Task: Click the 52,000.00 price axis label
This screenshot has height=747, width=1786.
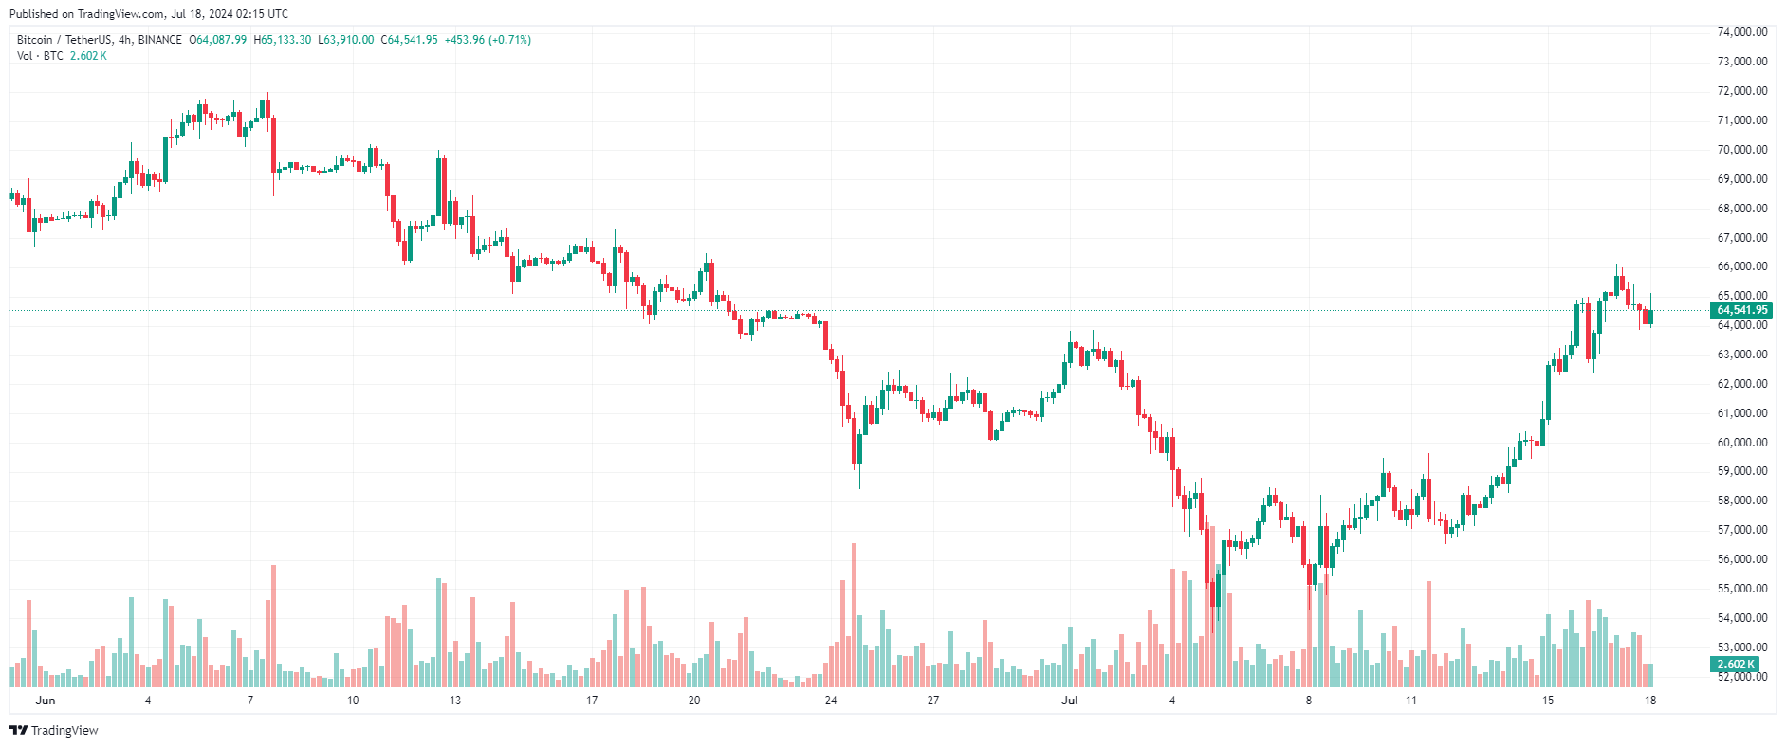Action: click(1741, 677)
